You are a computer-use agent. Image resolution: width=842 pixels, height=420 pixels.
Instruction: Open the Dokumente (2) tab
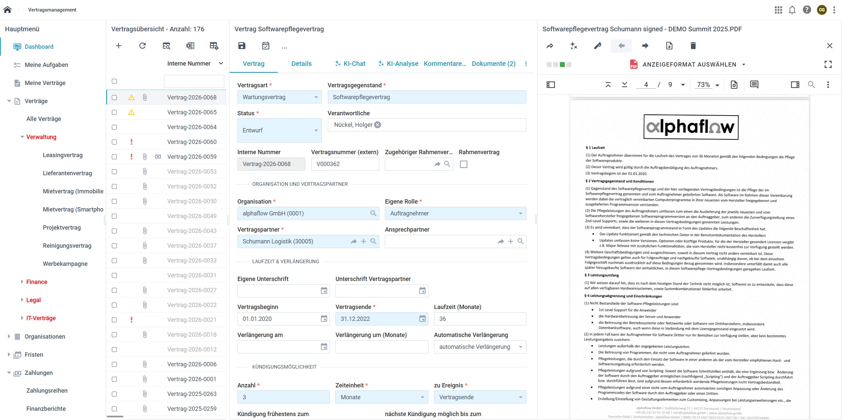tap(493, 64)
